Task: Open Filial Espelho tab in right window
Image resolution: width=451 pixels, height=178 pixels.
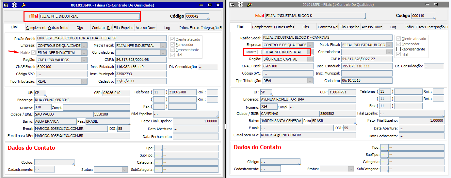Action: tap(349, 27)
